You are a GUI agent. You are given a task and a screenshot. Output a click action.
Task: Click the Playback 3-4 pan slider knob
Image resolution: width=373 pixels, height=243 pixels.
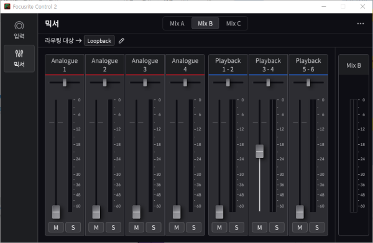coord(268,83)
